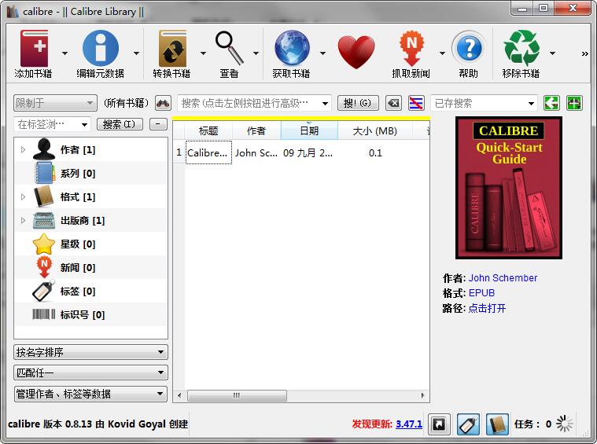Open Edit metadata dropdown arrow
The height and width of the screenshot is (444, 597).
pyautogui.click(x=136, y=53)
